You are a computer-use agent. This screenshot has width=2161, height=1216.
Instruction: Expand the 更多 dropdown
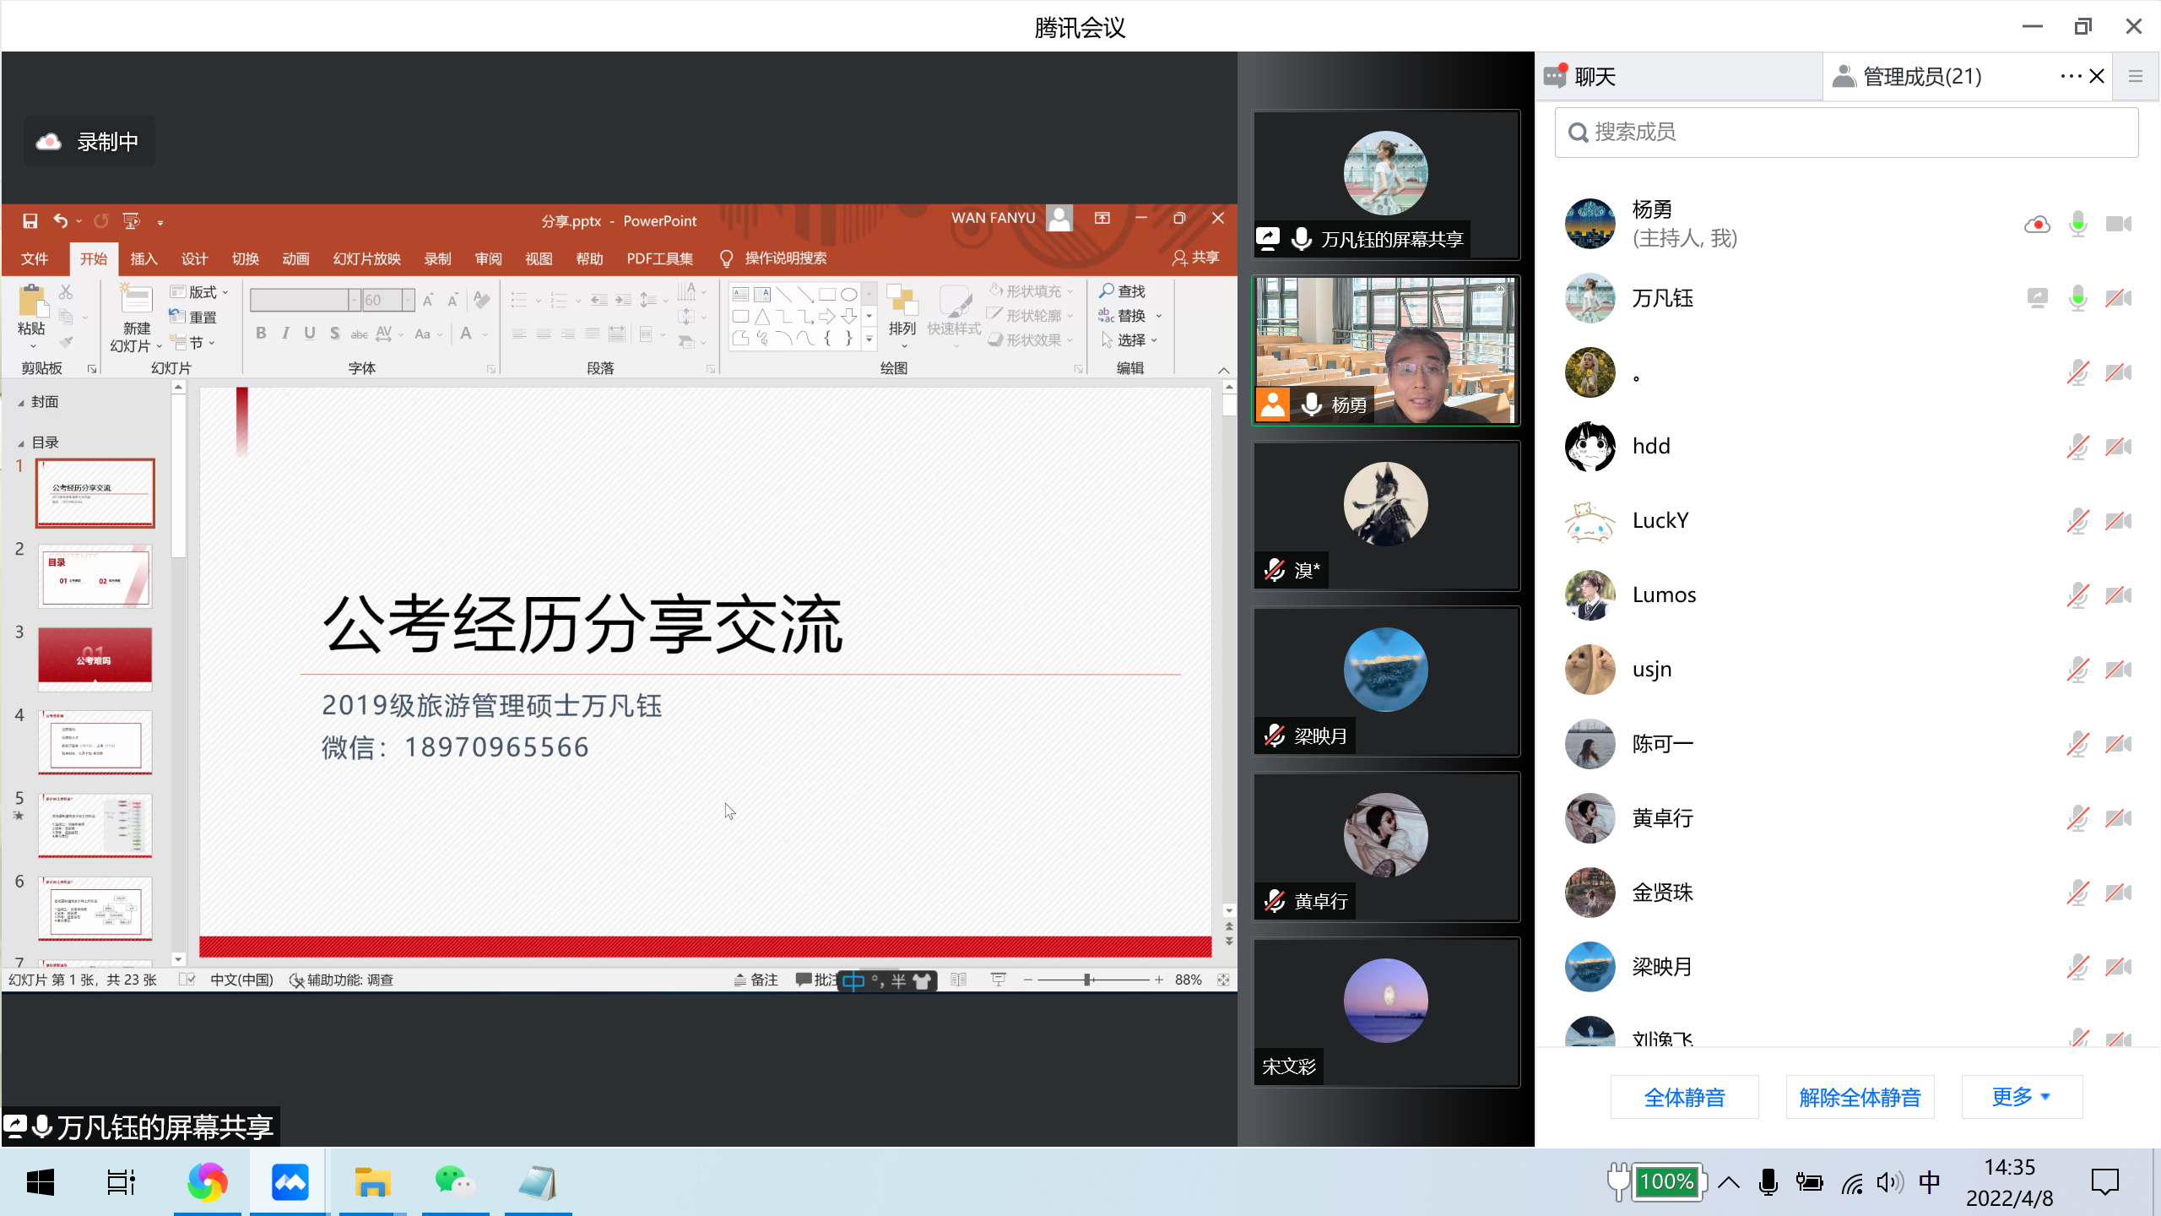click(x=2021, y=1097)
